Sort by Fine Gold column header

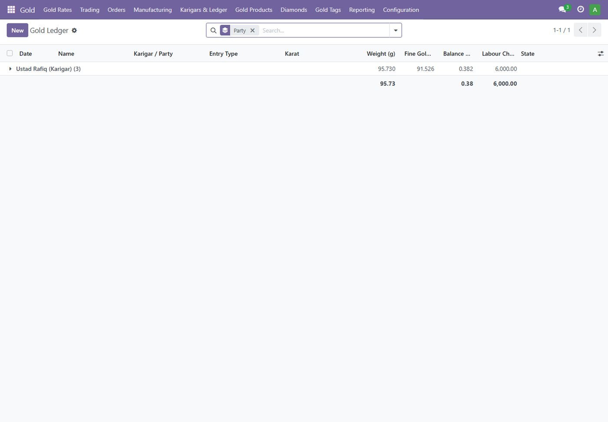tap(418, 53)
